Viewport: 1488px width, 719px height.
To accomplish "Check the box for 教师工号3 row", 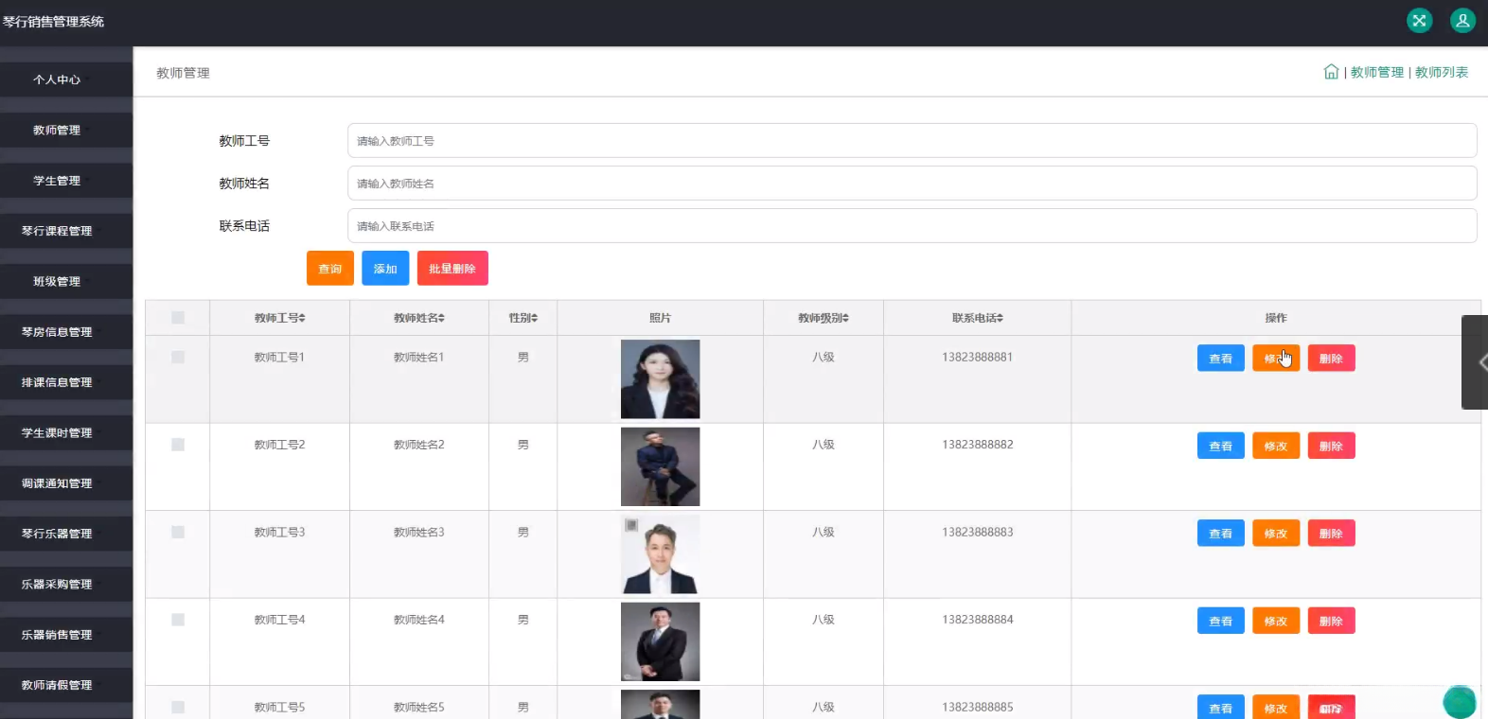I will click(178, 533).
